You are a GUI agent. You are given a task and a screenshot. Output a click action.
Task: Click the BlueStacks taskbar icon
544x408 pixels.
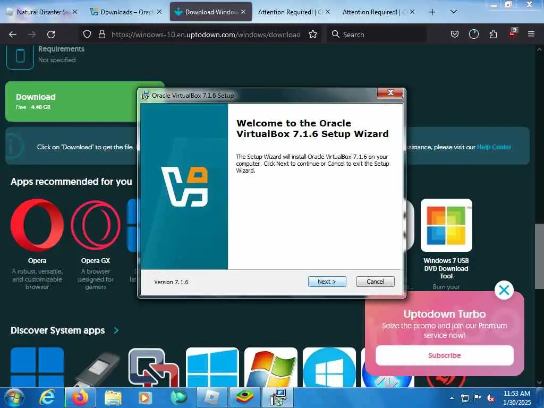[244, 397]
